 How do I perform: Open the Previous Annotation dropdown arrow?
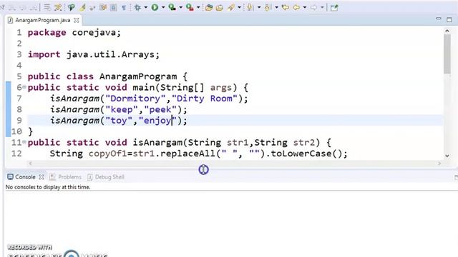click(276, 7)
